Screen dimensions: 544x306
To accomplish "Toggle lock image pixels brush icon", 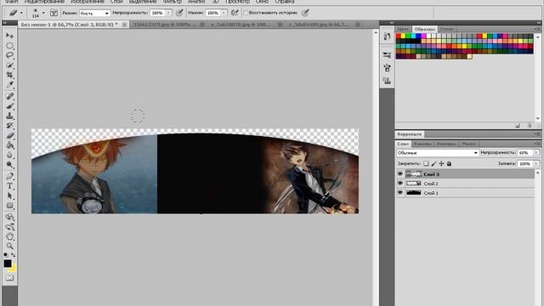I will pyautogui.click(x=433, y=163).
